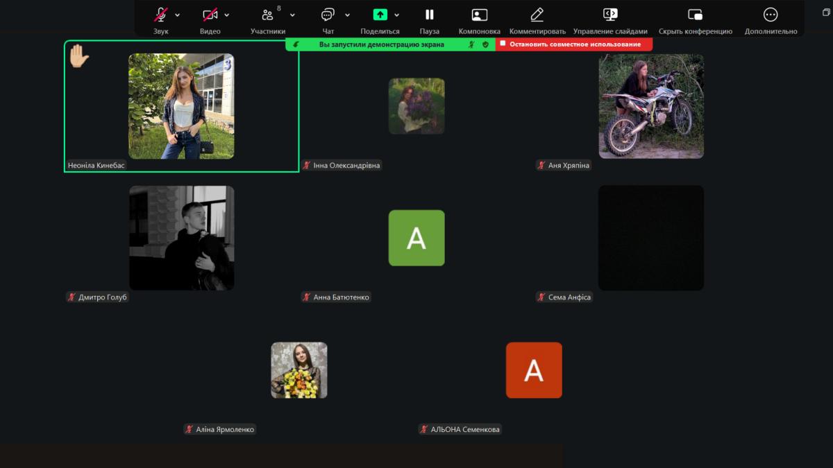
Task: Expand the audio options arrow beside Звук
Action: pyautogui.click(x=178, y=15)
